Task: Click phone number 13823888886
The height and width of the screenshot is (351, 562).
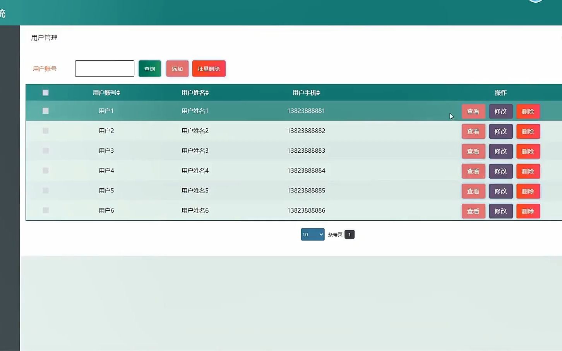Action: tap(306, 210)
